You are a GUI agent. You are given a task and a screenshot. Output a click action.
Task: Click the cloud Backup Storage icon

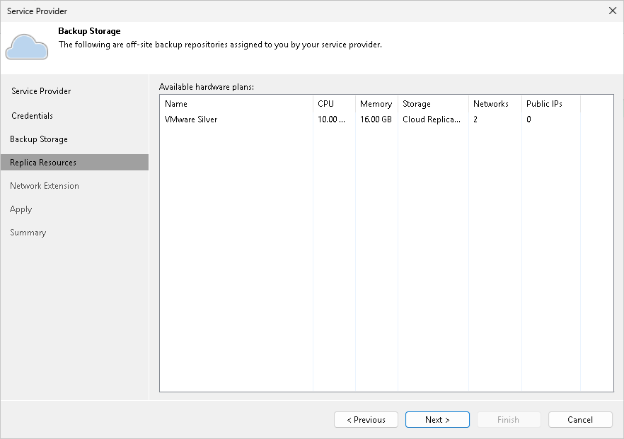pyautogui.click(x=27, y=47)
